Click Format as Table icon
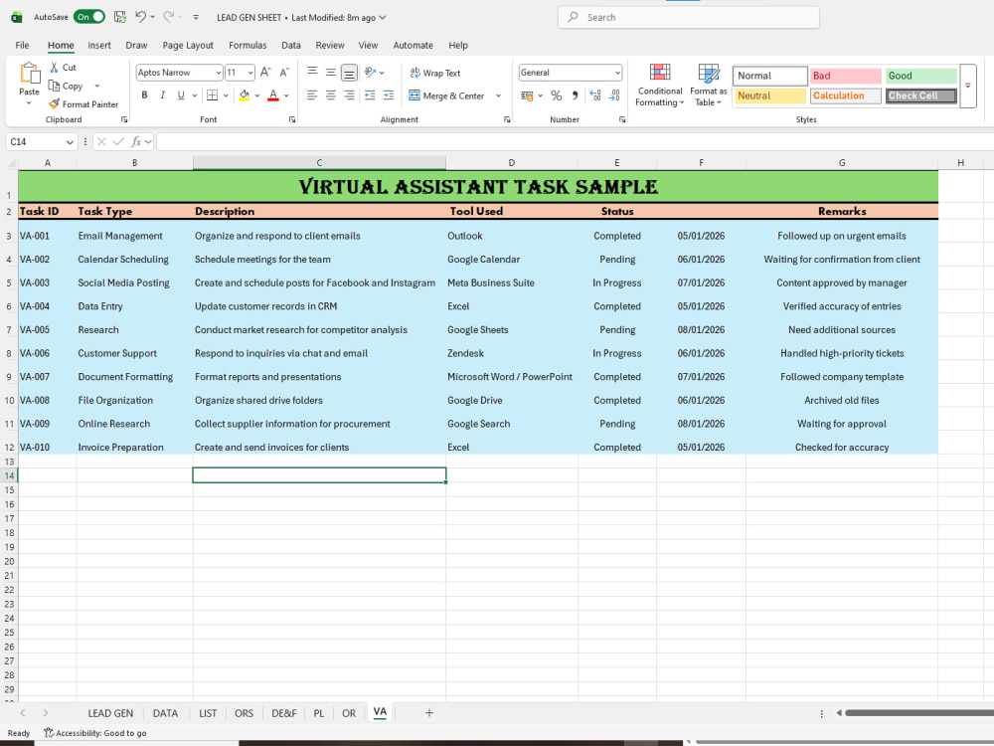This screenshot has width=994, height=746. pos(708,73)
